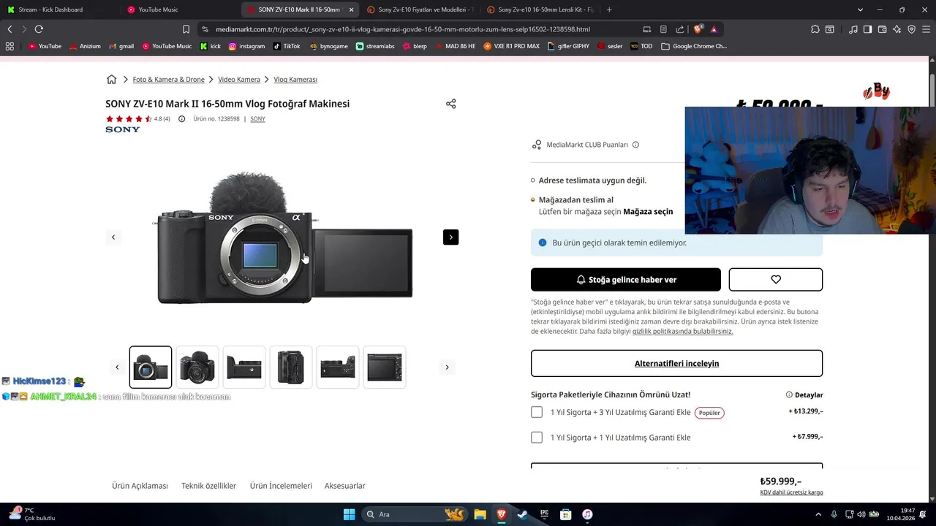Check 1 Yıl Sigorta + 1 Yıl Garanti box
Image resolution: width=936 pixels, height=526 pixels.
(x=537, y=437)
